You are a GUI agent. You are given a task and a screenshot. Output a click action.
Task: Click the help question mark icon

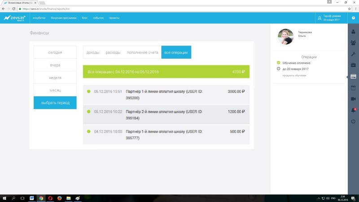(x=353, y=18)
